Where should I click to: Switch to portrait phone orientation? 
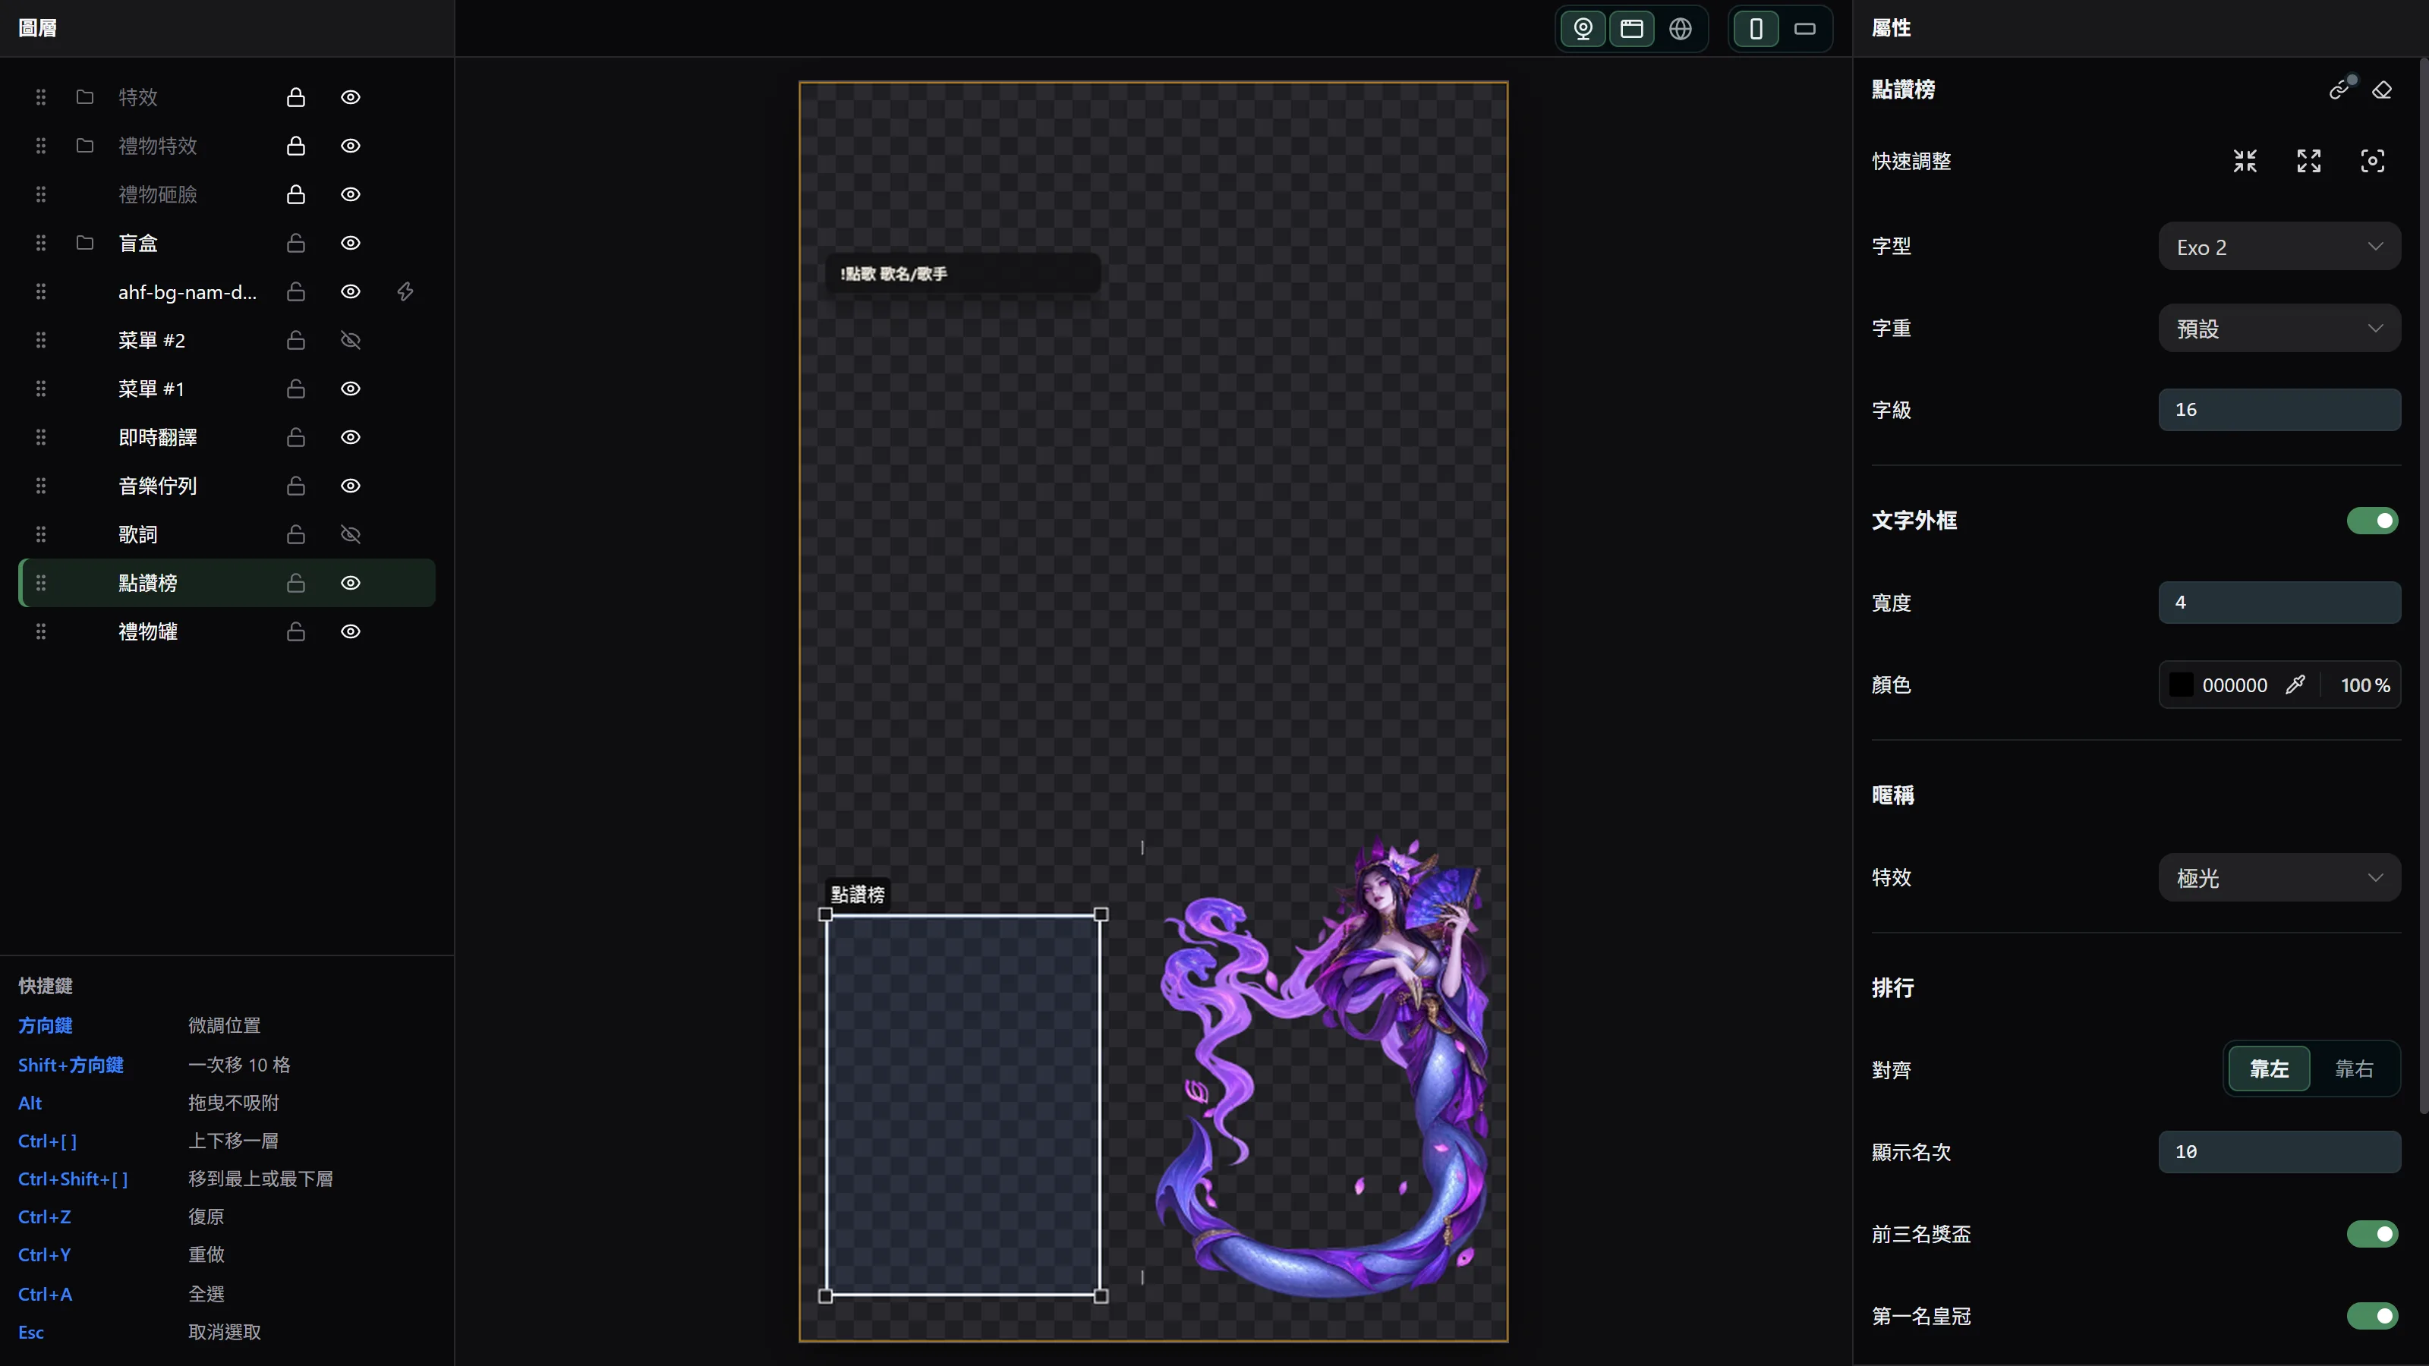point(1756,28)
